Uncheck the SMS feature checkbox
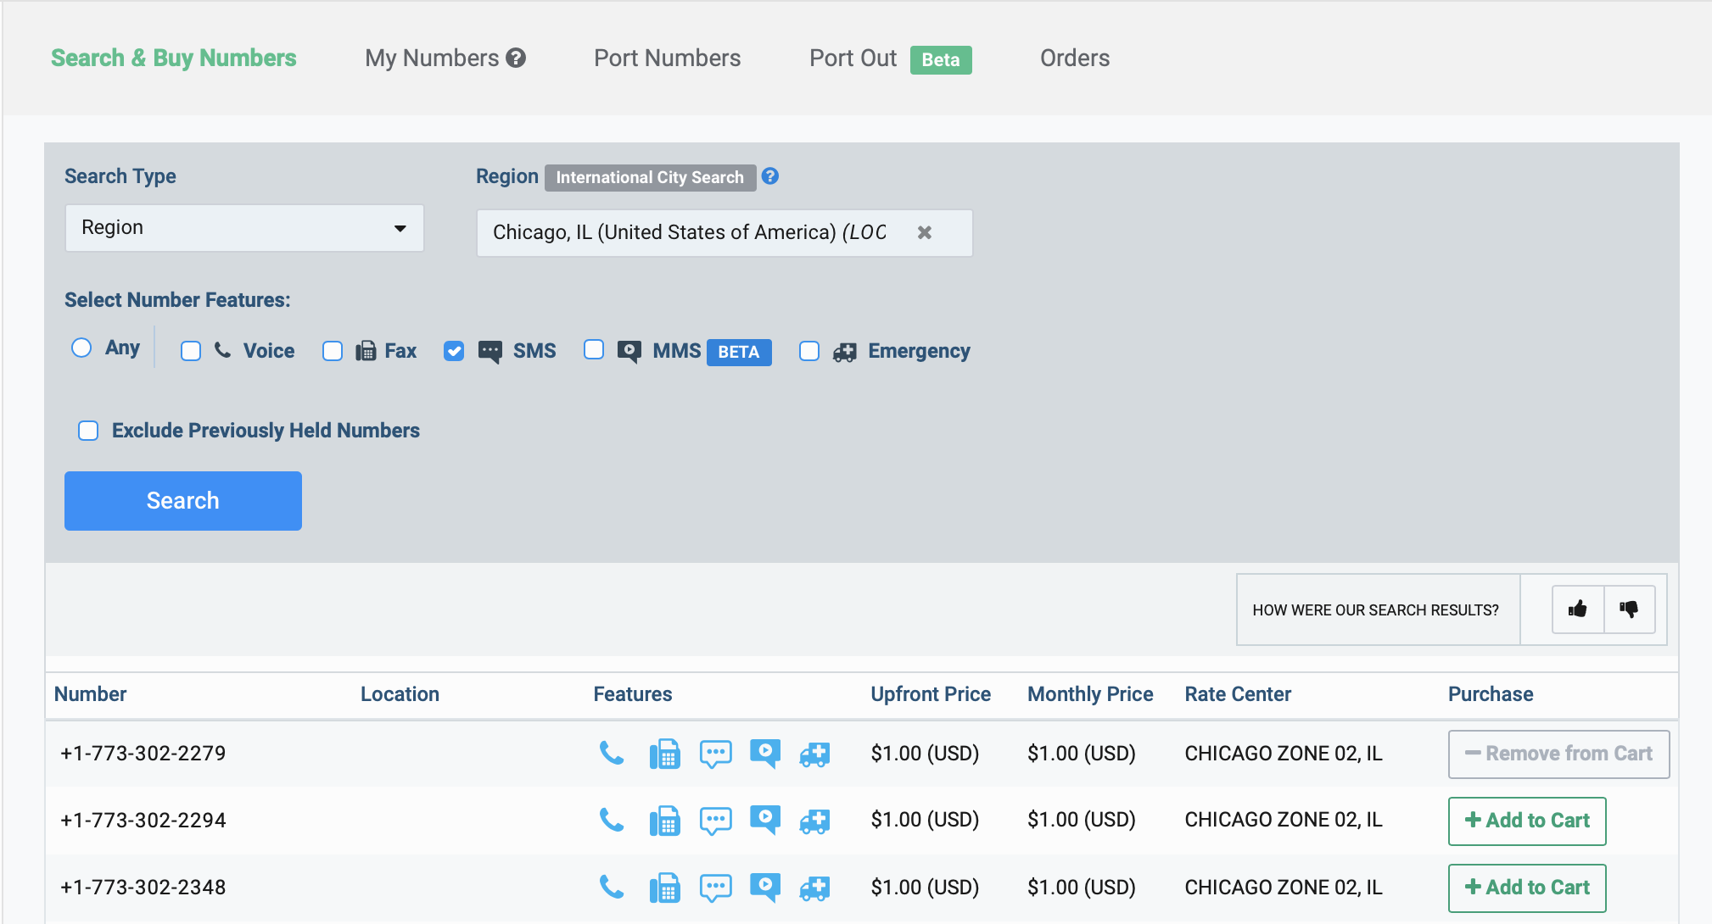This screenshot has width=1712, height=924. 454,351
